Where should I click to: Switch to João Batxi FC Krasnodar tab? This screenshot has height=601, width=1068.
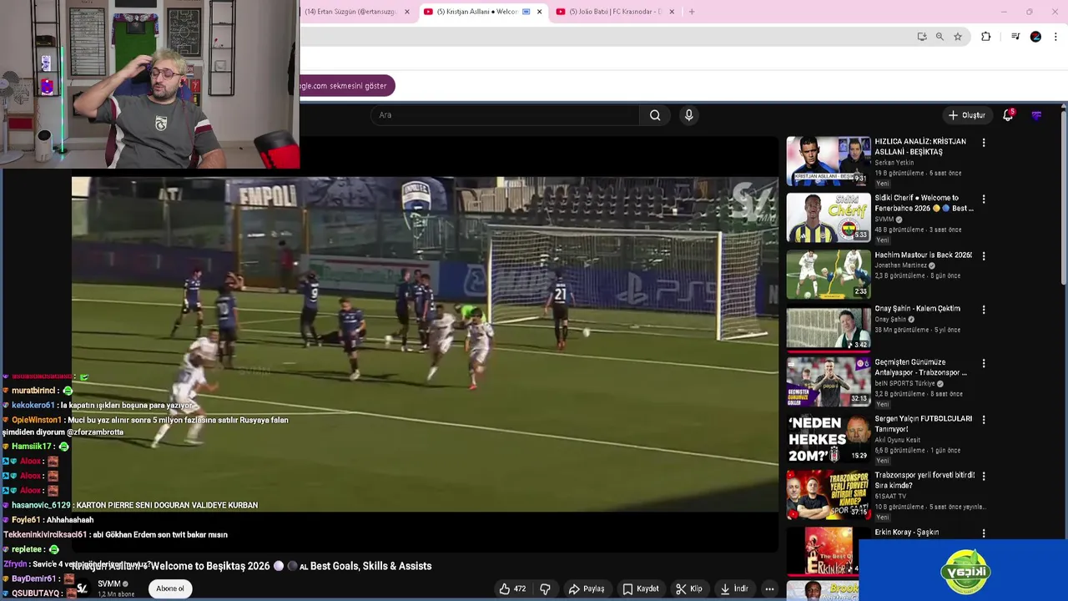click(611, 12)
